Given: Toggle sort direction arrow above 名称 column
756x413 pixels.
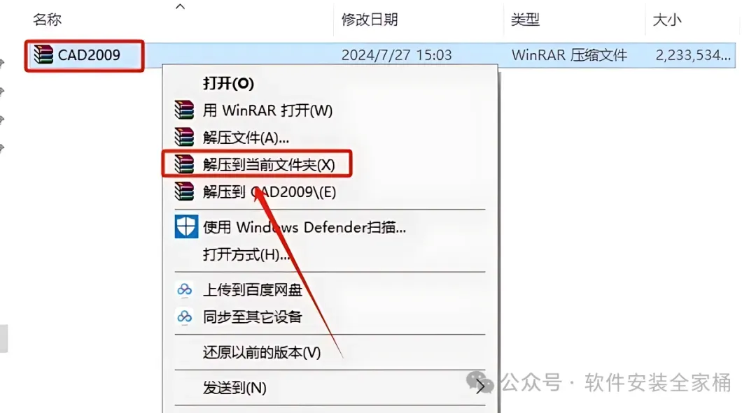Looking at the screenshot, I should click(181, 6).
